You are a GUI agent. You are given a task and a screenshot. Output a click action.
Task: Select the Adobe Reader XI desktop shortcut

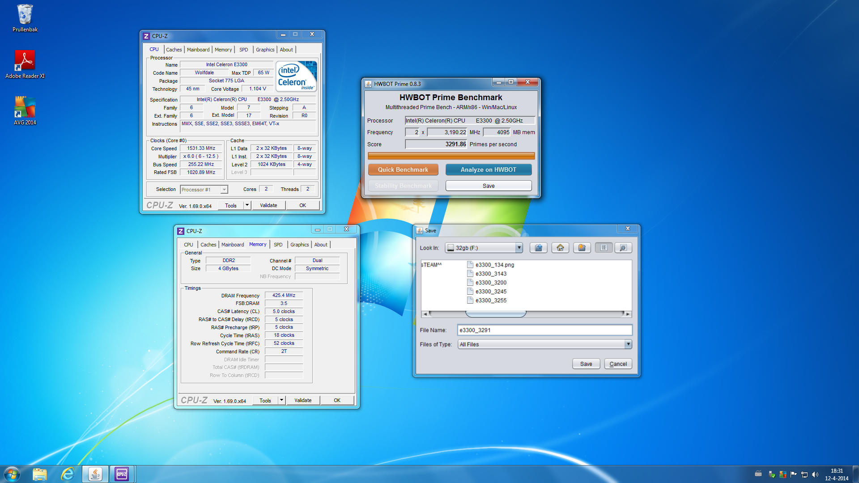pos(25,64)
